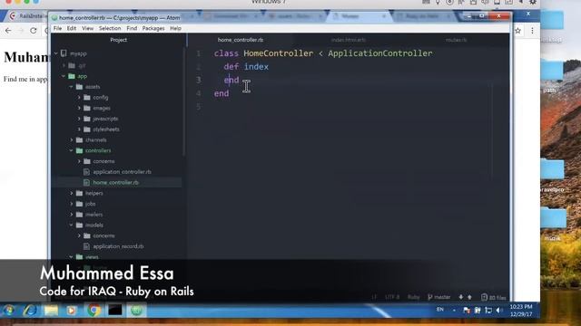The height and width of the screenshot is (326, 581).
Task: Open the Edit menu in Atom
Action: (72, 28)
